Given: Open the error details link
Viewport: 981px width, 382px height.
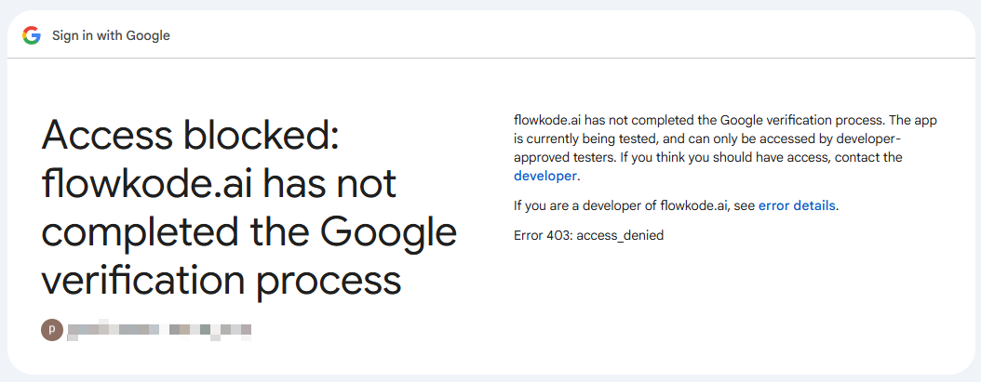Looking at the screenshot, I should (x=797, y=205).
